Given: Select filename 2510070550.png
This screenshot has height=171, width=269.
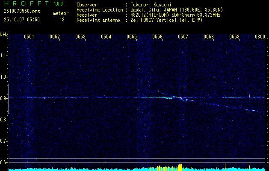Looking at the screenshot, I should 22,11.
